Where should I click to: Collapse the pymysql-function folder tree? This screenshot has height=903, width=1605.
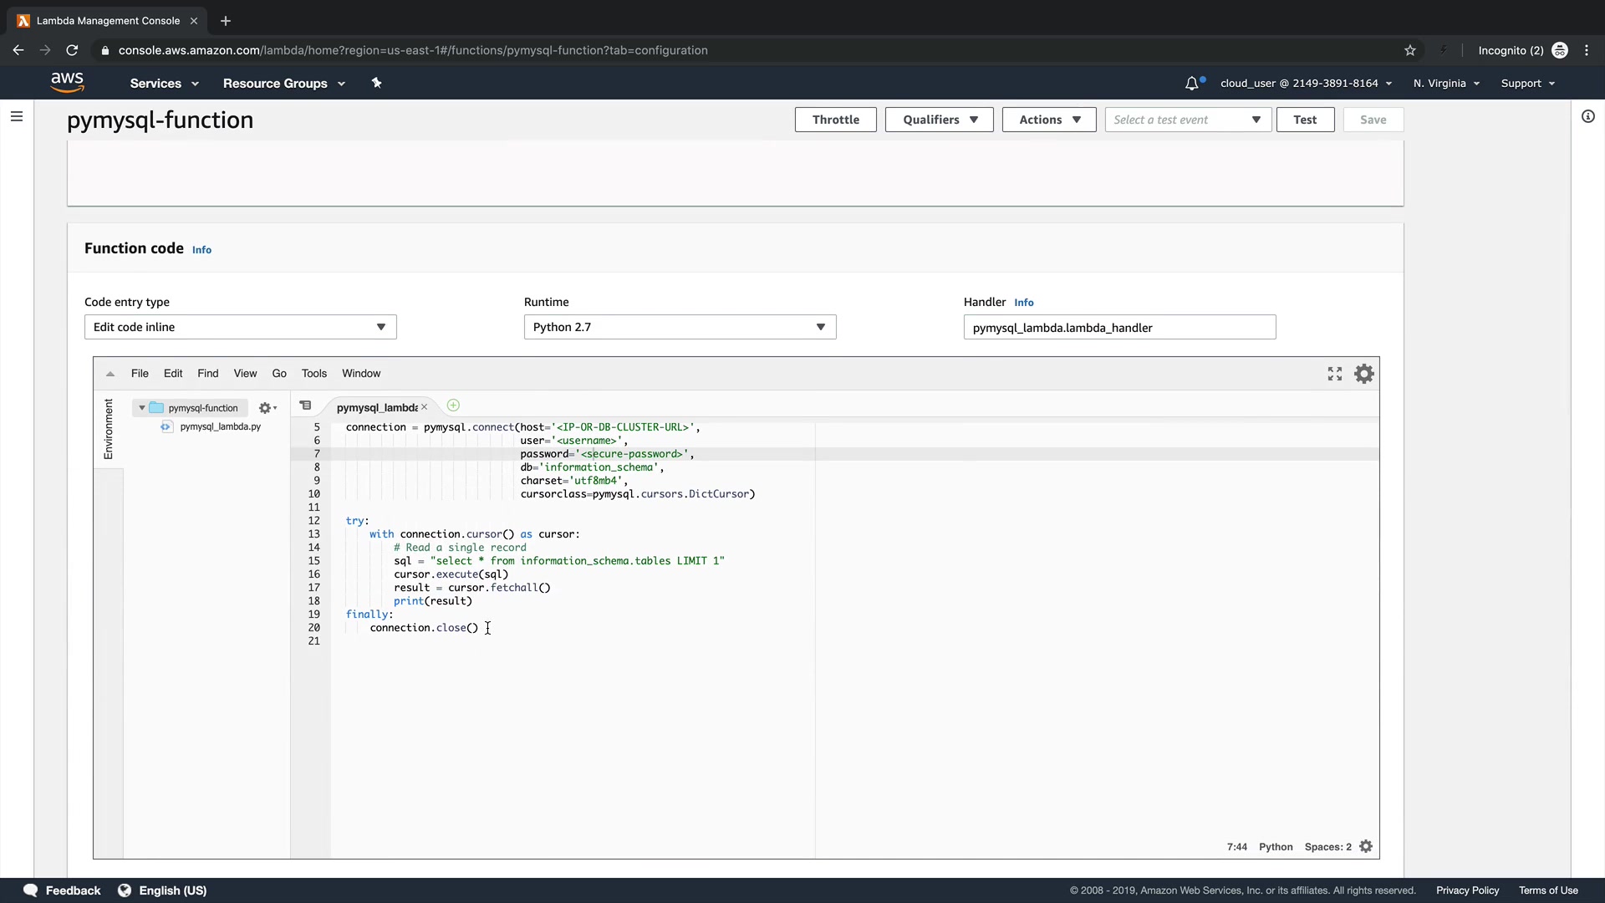(142, 408)
